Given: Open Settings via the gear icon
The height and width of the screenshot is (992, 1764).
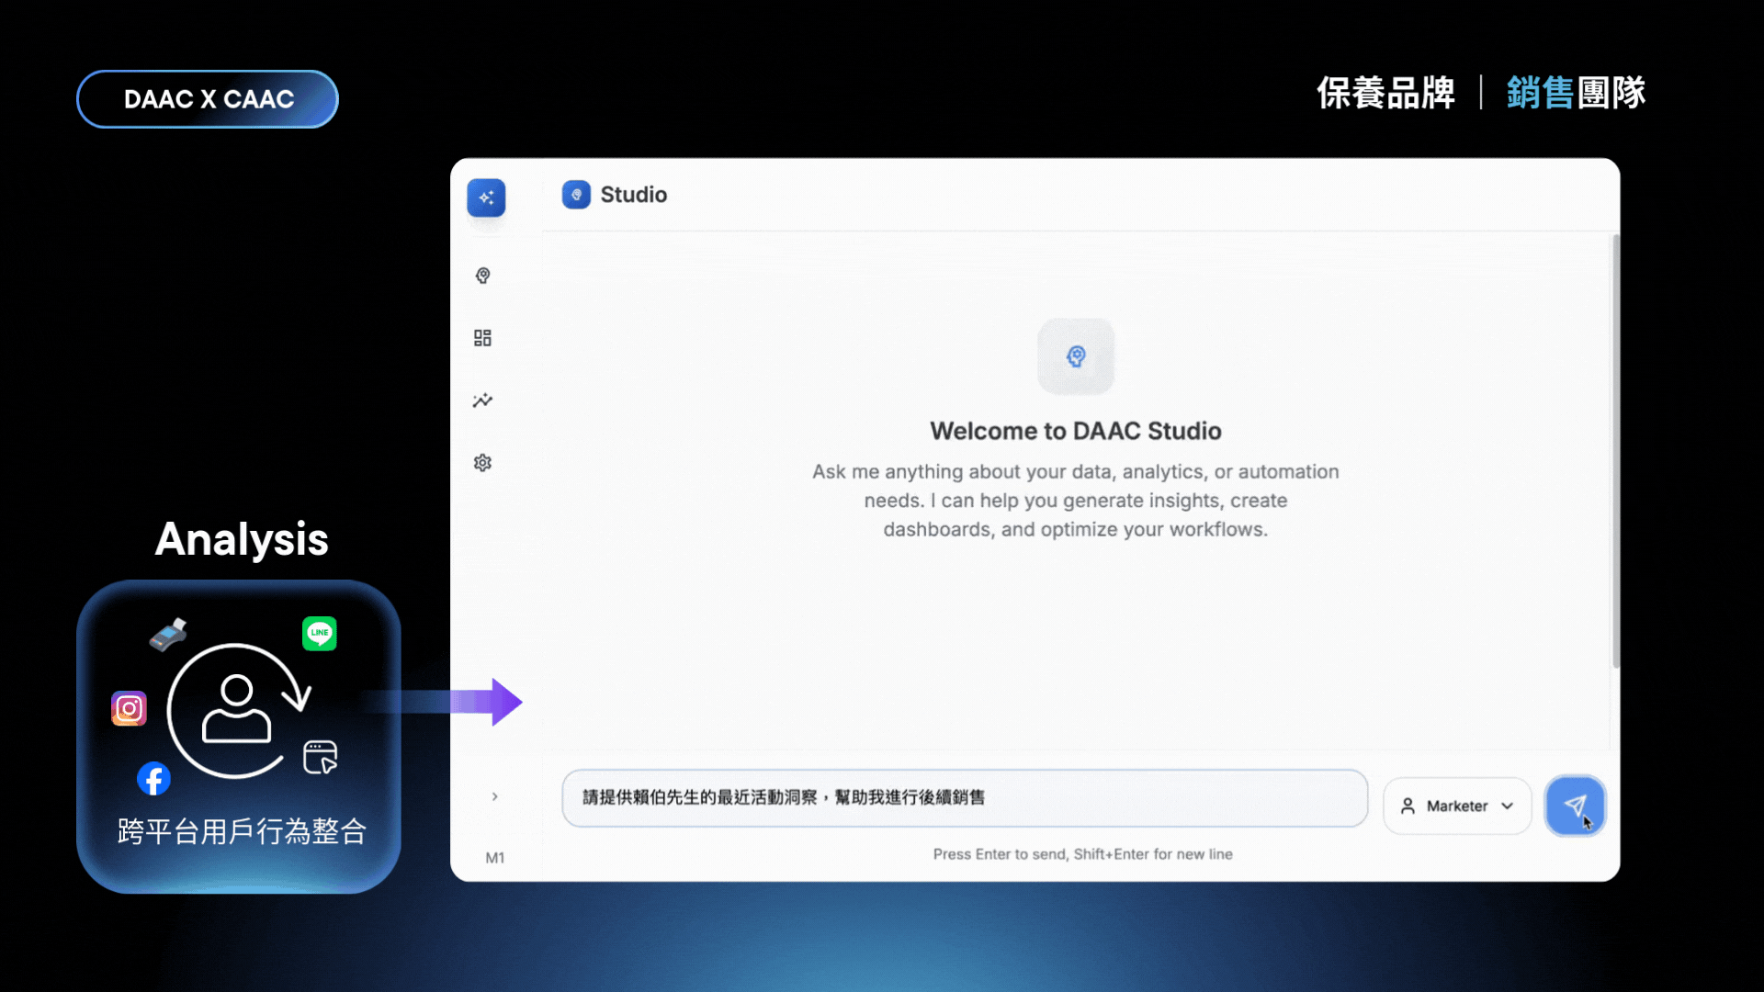Looking at the screenshot, I should pyautogui.click(x=482, y=462).
